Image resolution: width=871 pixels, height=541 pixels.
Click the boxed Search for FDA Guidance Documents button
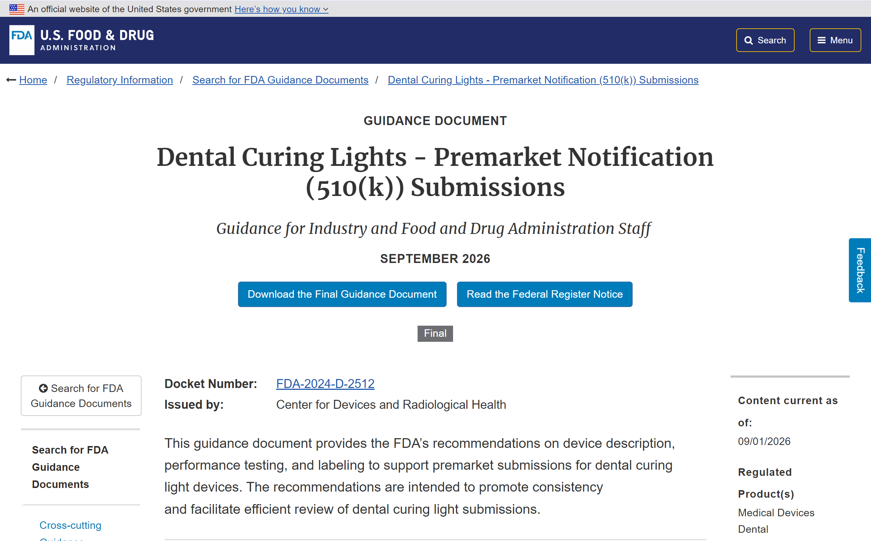(x=81, y=396)
